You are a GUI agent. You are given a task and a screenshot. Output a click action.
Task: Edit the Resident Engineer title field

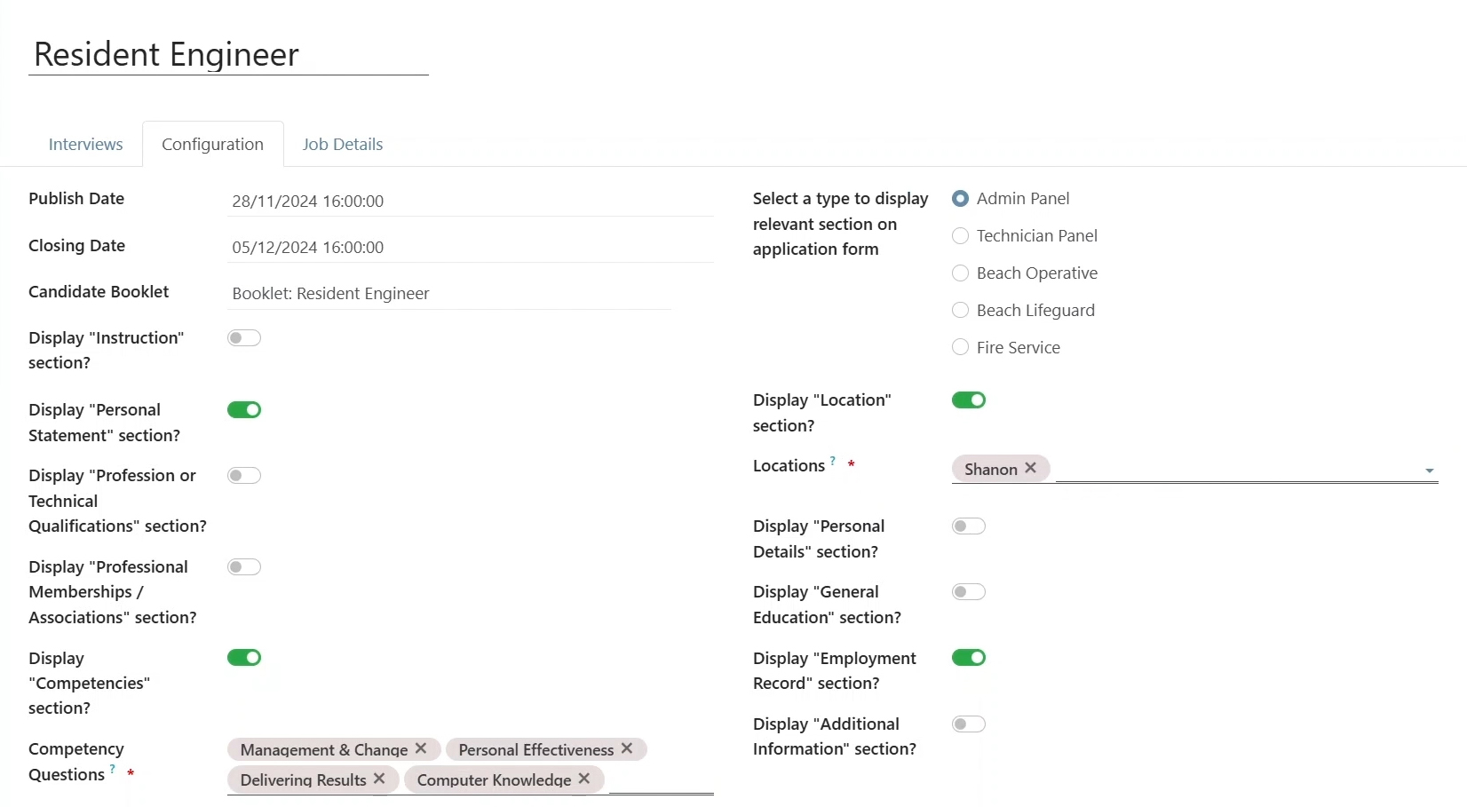coord(228,55)
